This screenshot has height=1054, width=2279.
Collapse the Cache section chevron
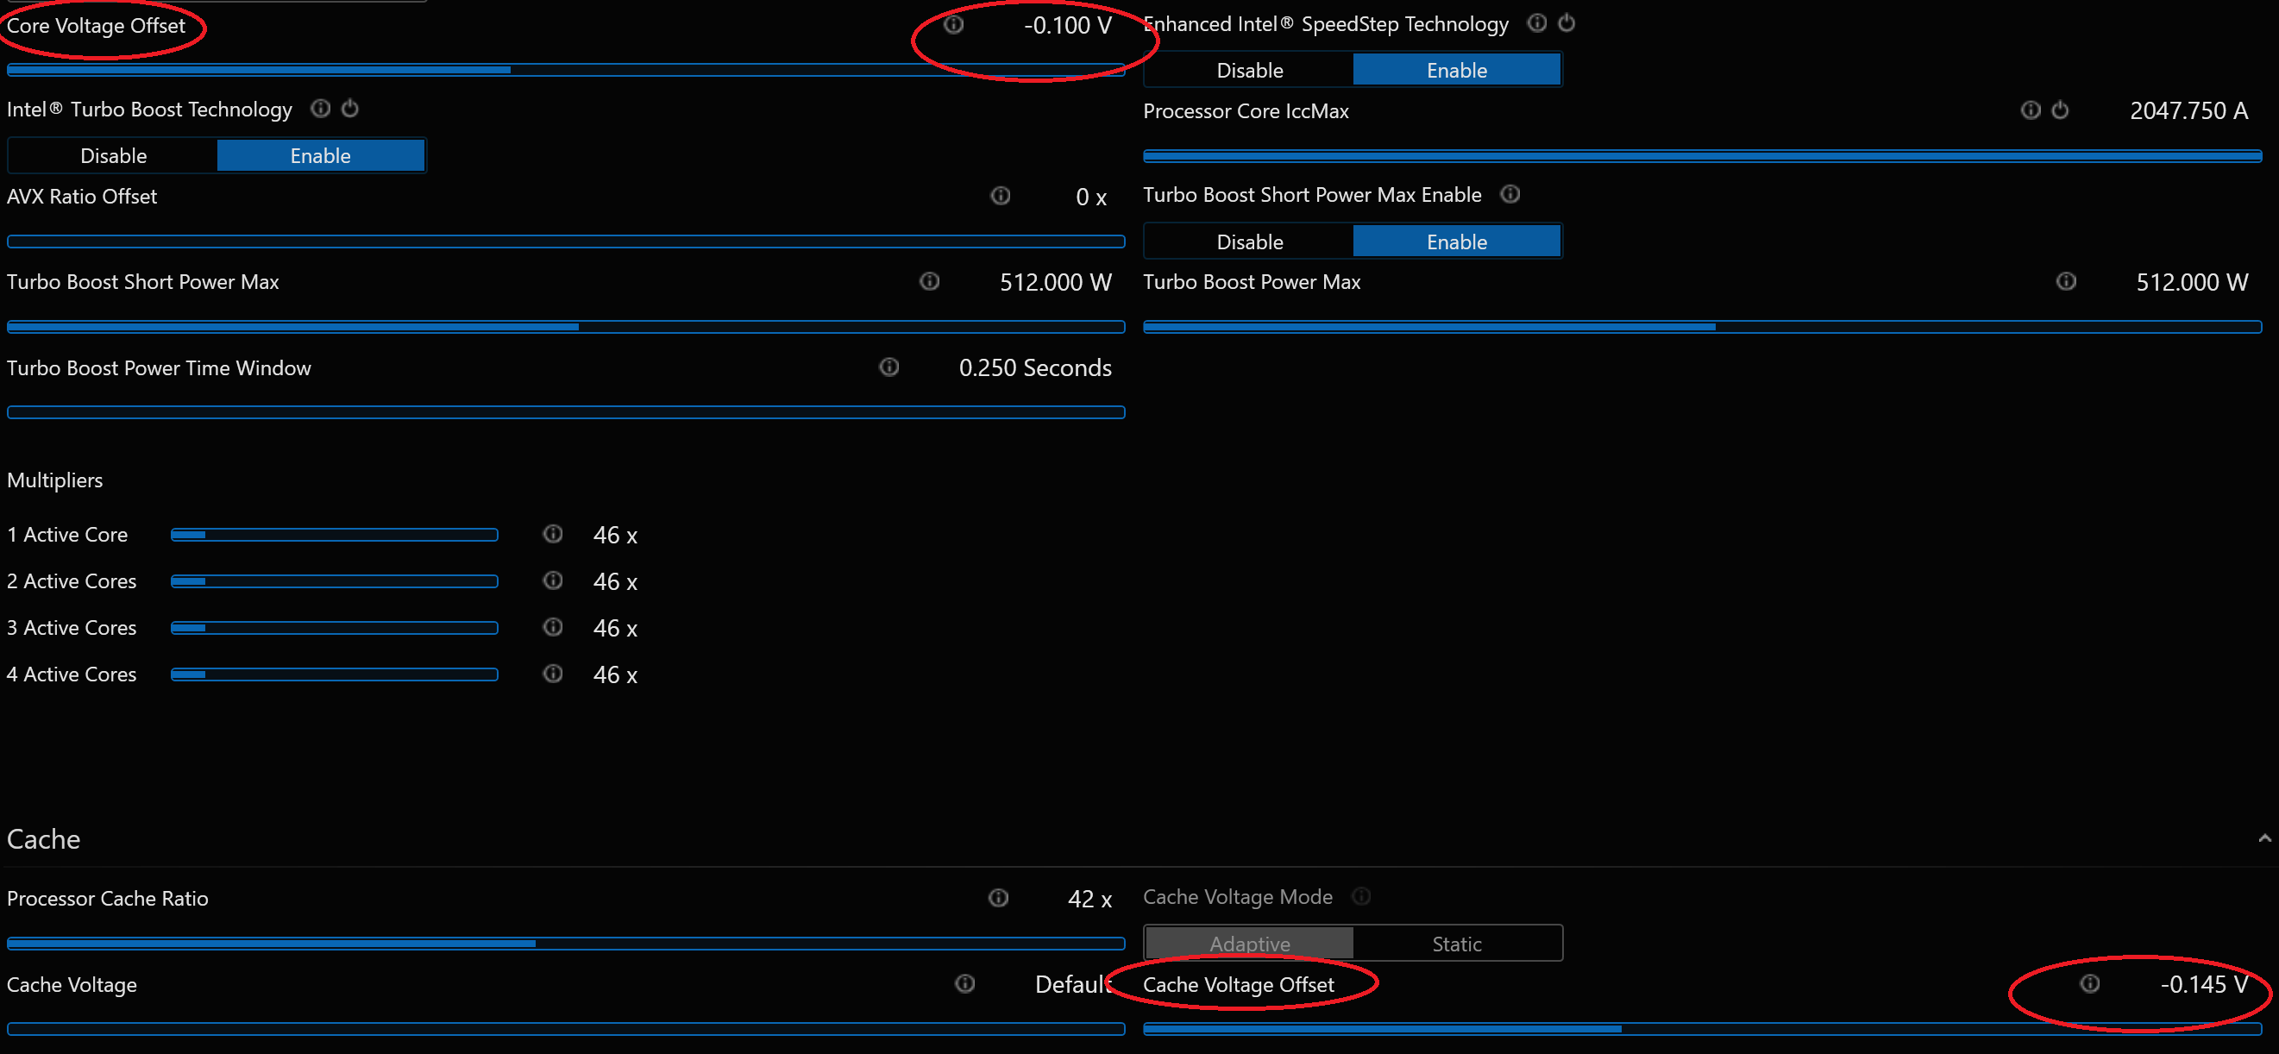2264,838
